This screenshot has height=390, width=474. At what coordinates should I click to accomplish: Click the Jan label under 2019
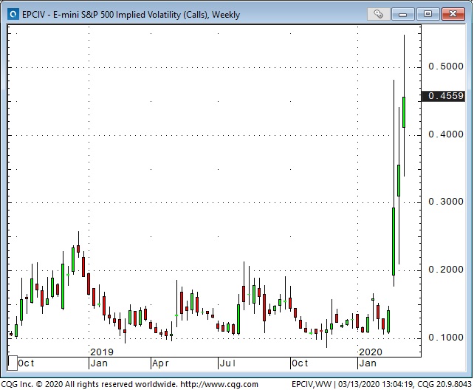pyautogui.click(x=99, y=363)
